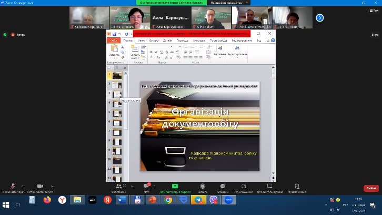Switch to the Дизайн ribbon tab

(x=167, y=40)
